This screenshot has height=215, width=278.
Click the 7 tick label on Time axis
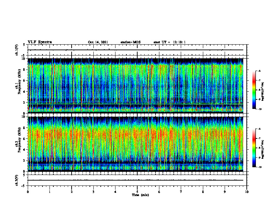(x=181, y=192)
